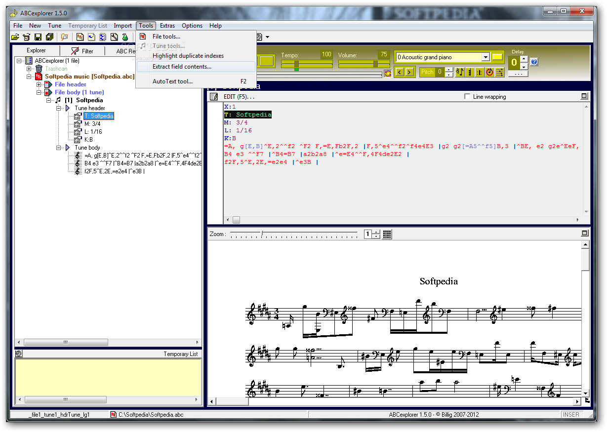
Task: Click the Volume slider
Action: coord(364,64)
